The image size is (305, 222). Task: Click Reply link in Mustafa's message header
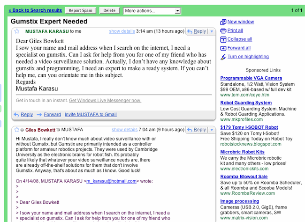click(200, 31)
